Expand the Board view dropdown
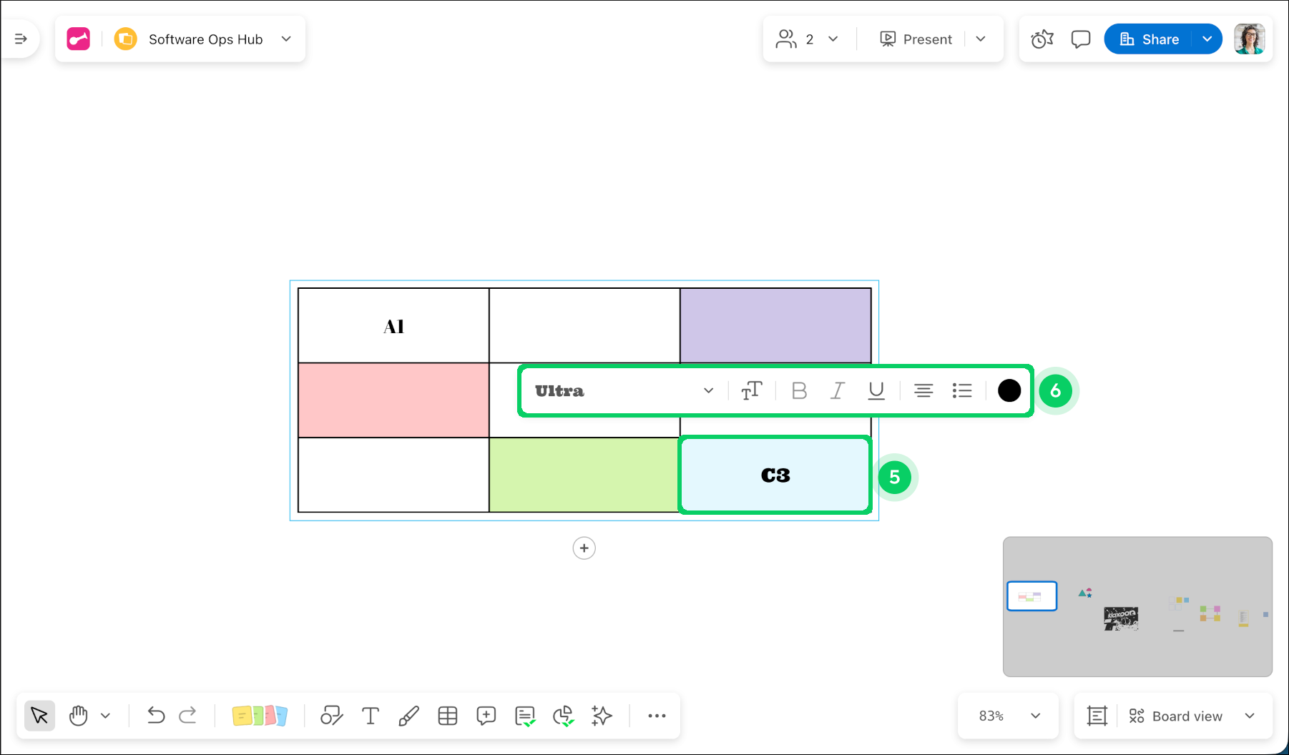This screenshot has height=755, width=1289. 1191,716
